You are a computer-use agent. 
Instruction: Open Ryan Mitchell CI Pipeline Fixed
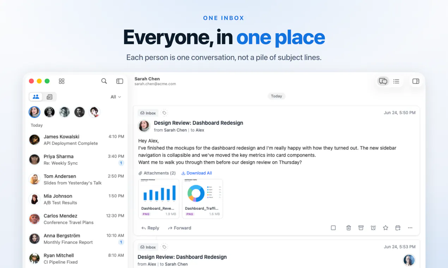pos(77,258)
